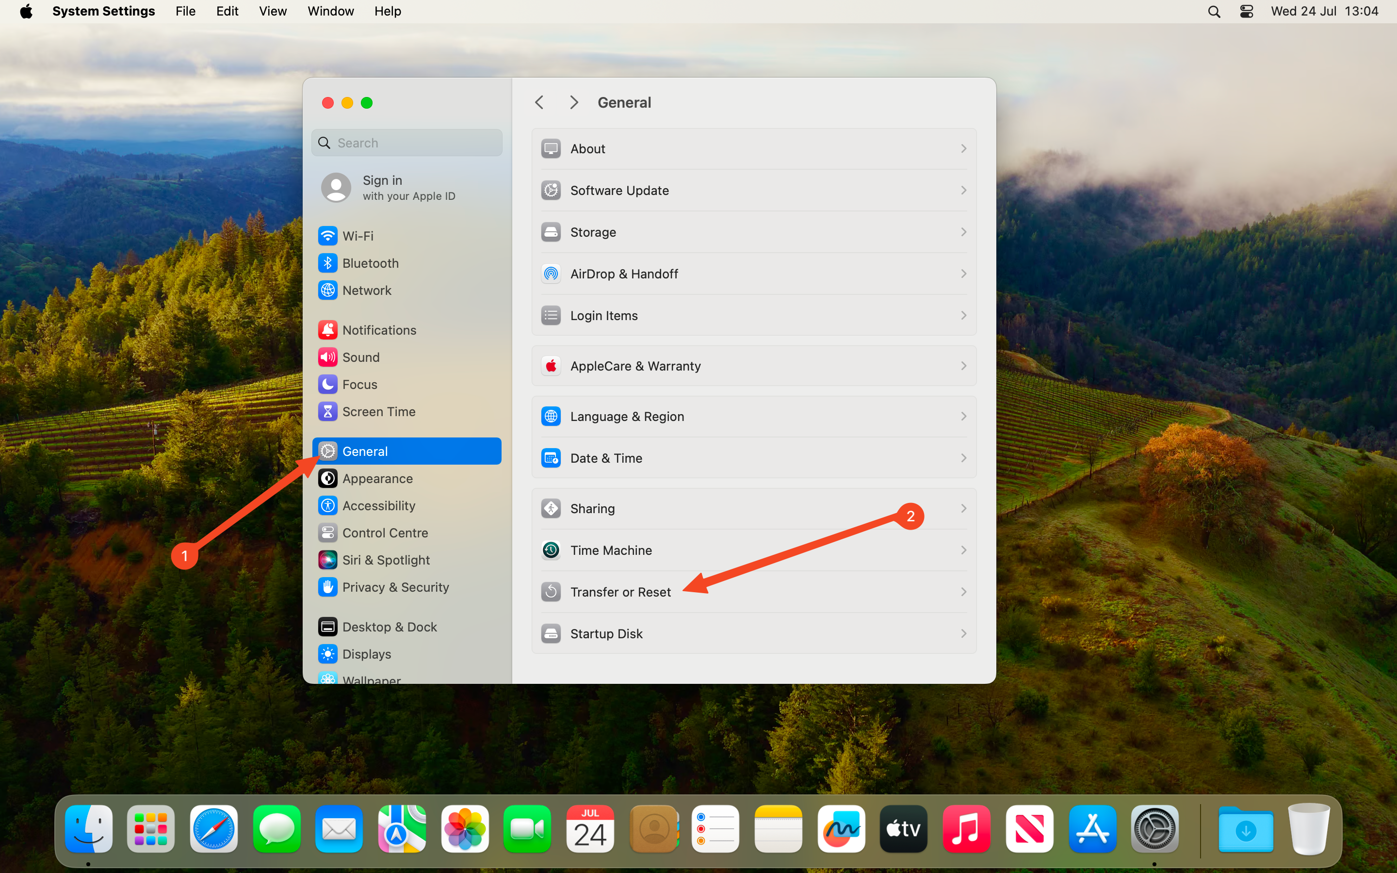Open Bluetooth settings from the sidebar
This screenshot has height=873, width=1397.
tap(370, 263)
